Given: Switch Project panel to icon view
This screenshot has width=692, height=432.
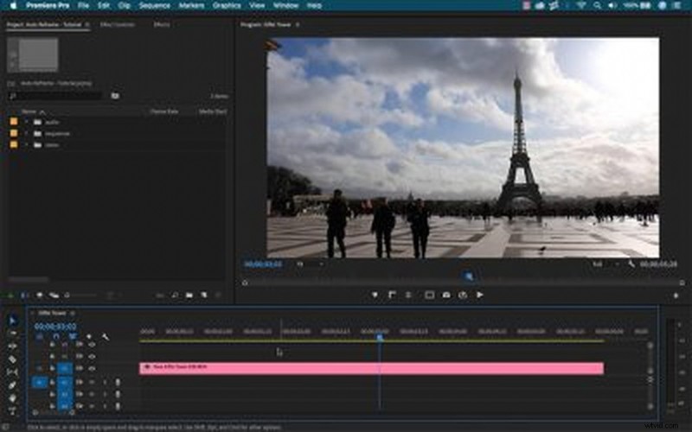Looking at the screenshot, I should tap(40, 295).
